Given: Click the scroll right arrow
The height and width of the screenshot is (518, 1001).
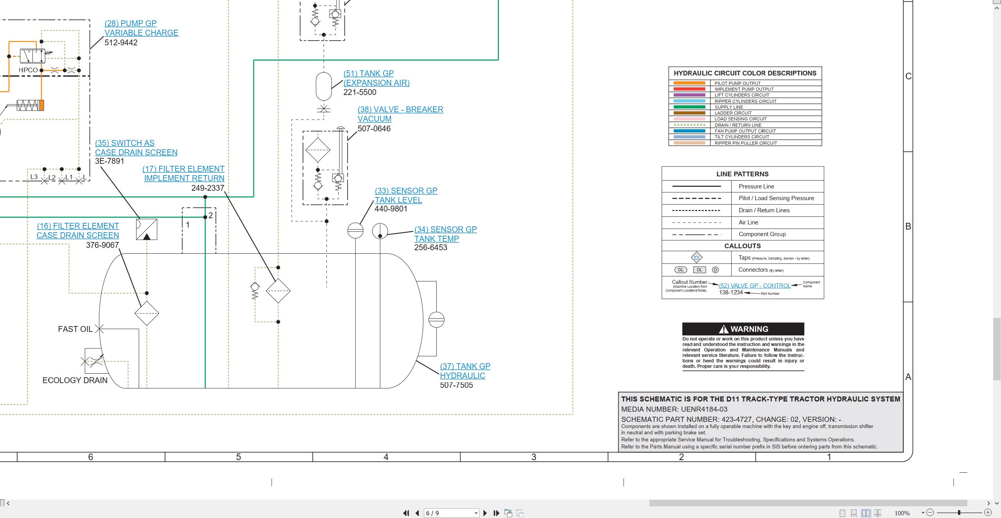Looking at the screenshot, I should point(988,503).
